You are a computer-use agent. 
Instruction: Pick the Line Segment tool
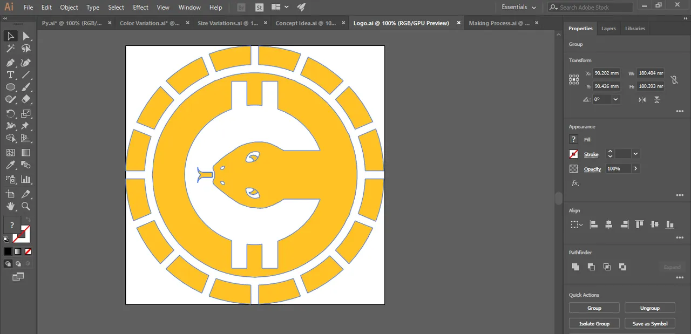(x=25, y=75)
